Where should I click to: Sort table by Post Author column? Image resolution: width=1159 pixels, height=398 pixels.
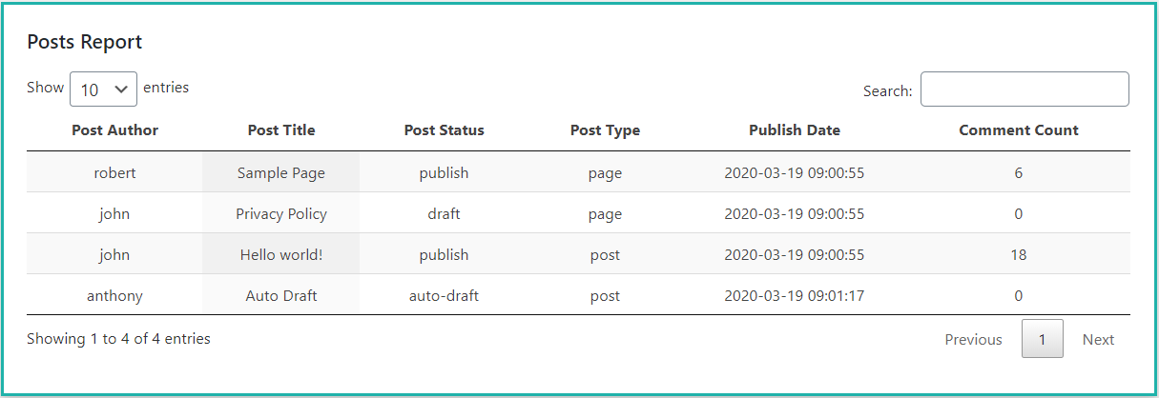[x=114, y=130]
